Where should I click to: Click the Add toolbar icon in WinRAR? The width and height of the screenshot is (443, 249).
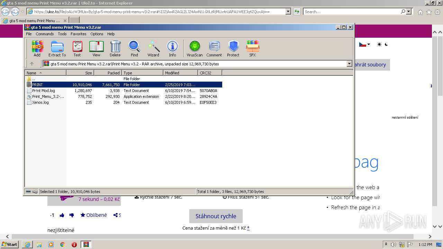point(37,48)
